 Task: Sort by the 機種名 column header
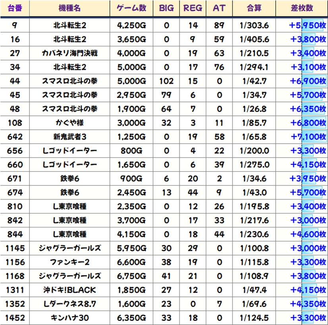tap(69, 9)
